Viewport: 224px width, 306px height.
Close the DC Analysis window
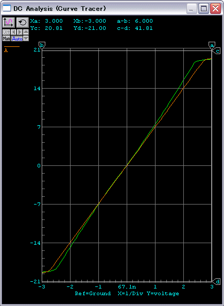(215, 8)
